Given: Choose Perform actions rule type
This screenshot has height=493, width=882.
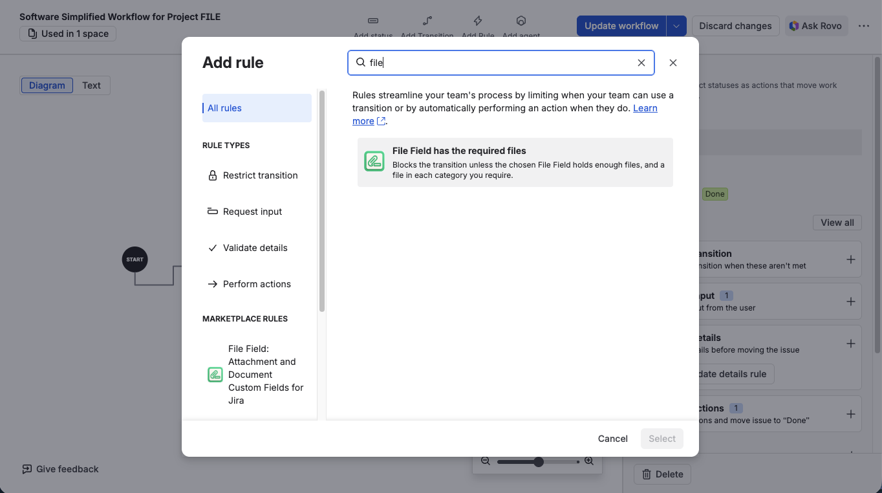Looking at the screenshot, I should (x=257, y=284).
